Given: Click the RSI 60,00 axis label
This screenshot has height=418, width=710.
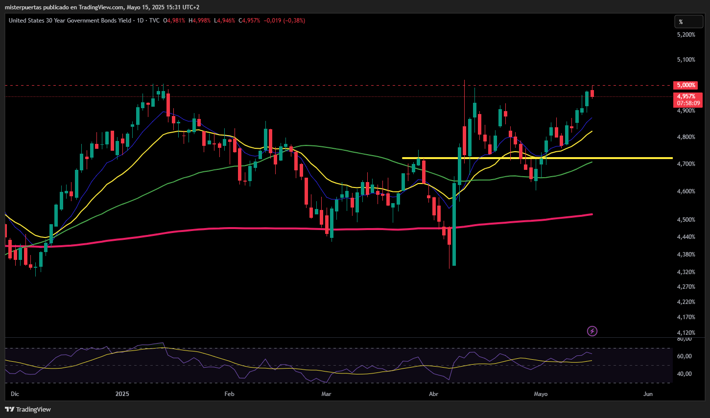Looking at the screenshot, I should pos(684,356).
